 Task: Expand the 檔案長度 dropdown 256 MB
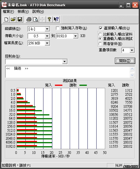click(47, 43)
